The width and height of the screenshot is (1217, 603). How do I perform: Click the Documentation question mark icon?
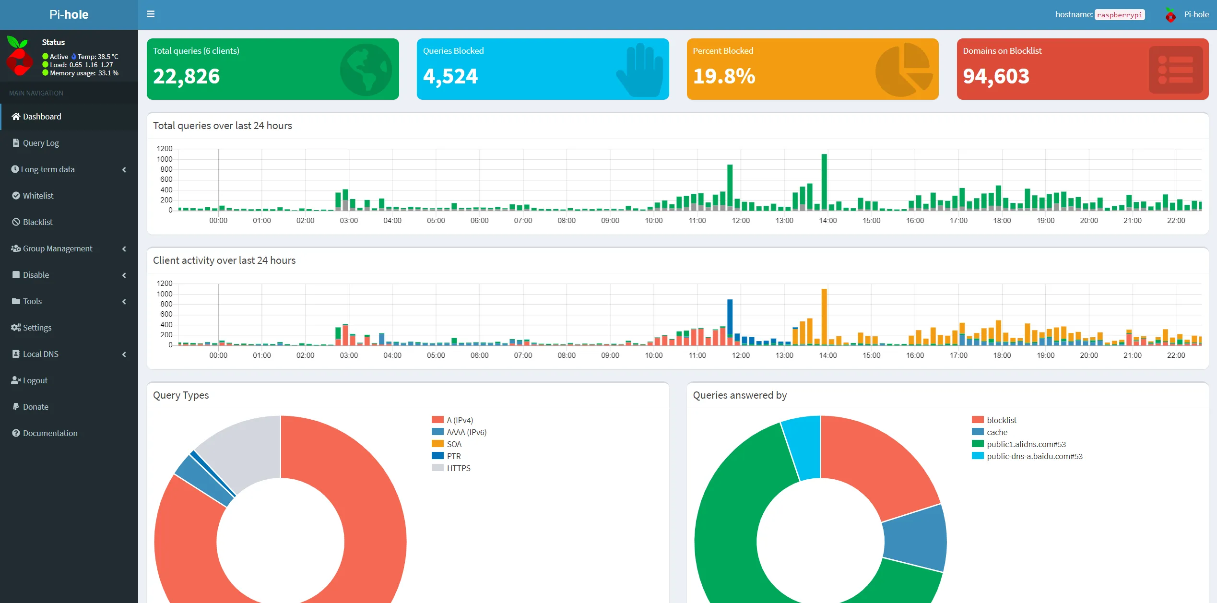click(16, 433)
